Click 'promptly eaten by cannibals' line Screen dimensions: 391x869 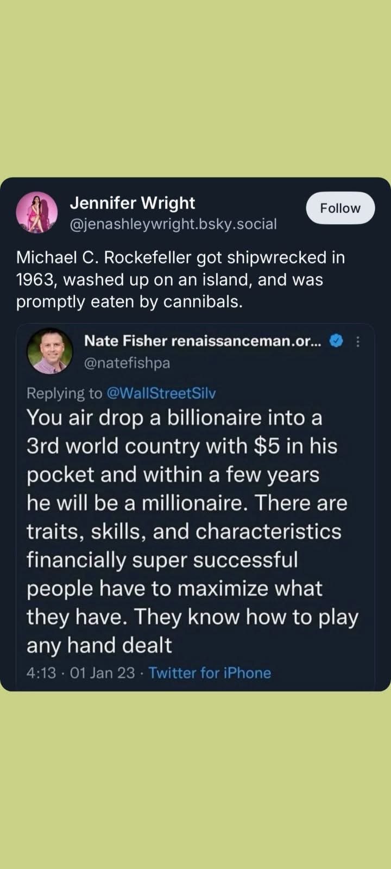pyautogui.click(x=129, y=302)
